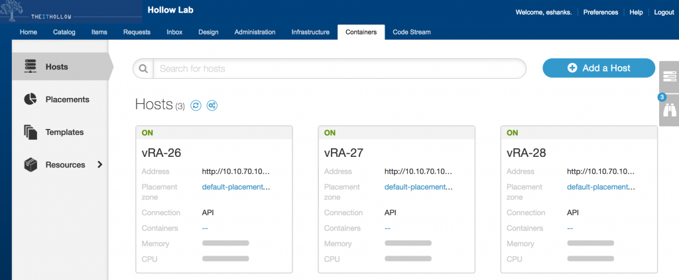This screenshot has height=280, width=679.
Task: Click the Logout link
Action: tap(664, 12)
